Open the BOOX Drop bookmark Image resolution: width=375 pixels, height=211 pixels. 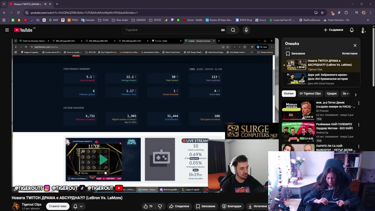[243, 20]
